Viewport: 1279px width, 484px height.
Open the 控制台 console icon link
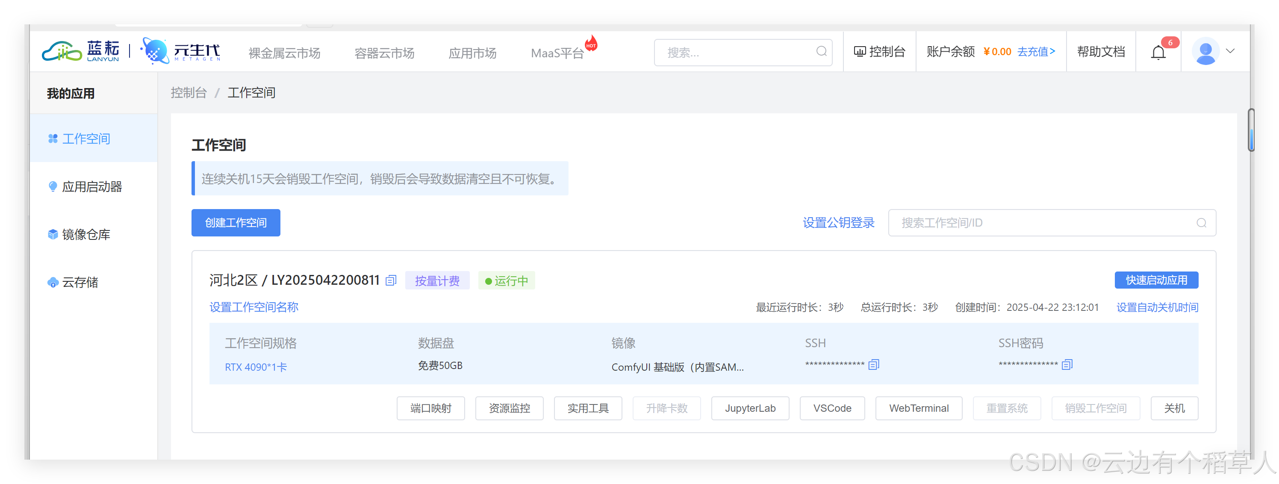[x=879, y=52]
